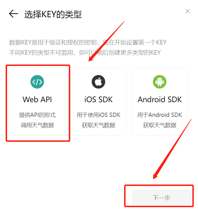Click the red arrow pointing to Web API

tap(106, 42)
